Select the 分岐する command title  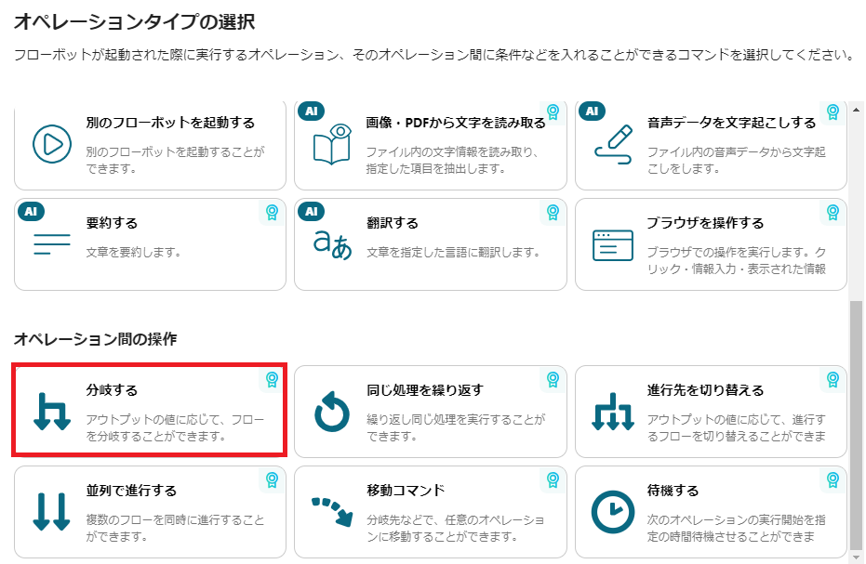click(x=112, y=390)
